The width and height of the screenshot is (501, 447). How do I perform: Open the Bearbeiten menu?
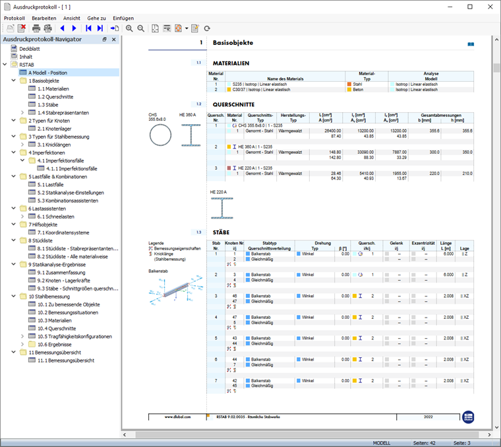click(44, 18)
